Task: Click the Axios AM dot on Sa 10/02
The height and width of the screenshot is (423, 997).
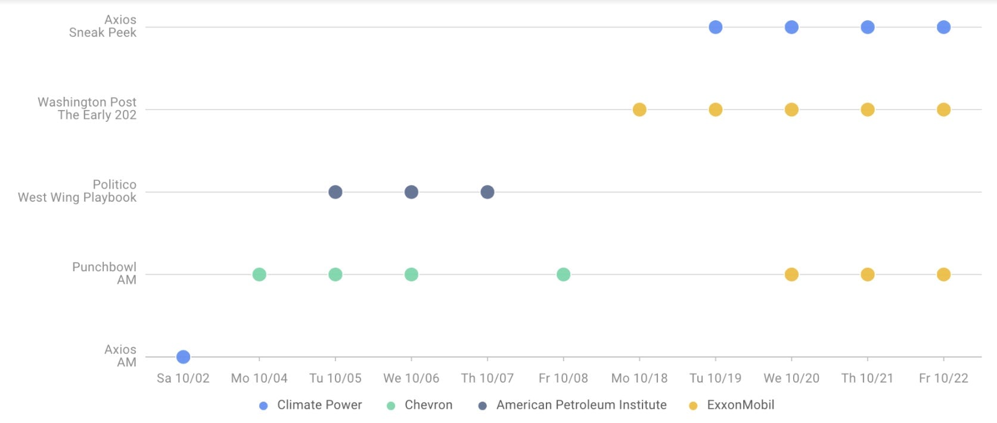Action: [183, 357]
